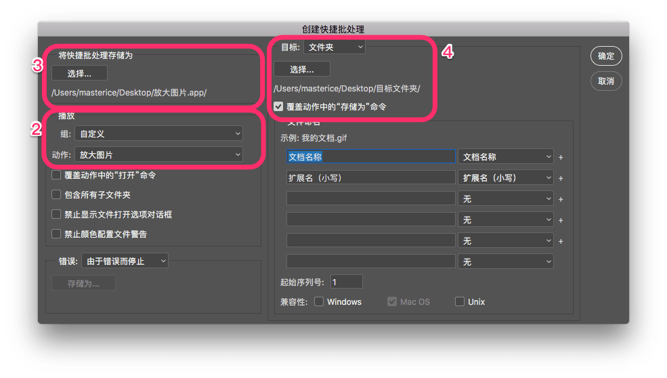Uncheck 覆盖动作中的“存储为”命令 checkbox
667x378 pixels.
tap(279, 107)
